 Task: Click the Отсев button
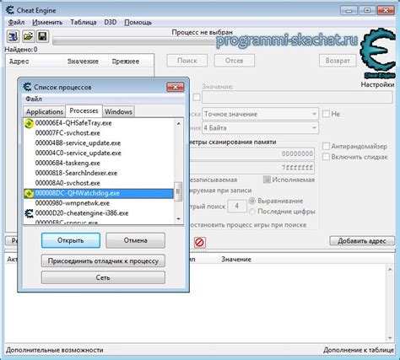235,61
